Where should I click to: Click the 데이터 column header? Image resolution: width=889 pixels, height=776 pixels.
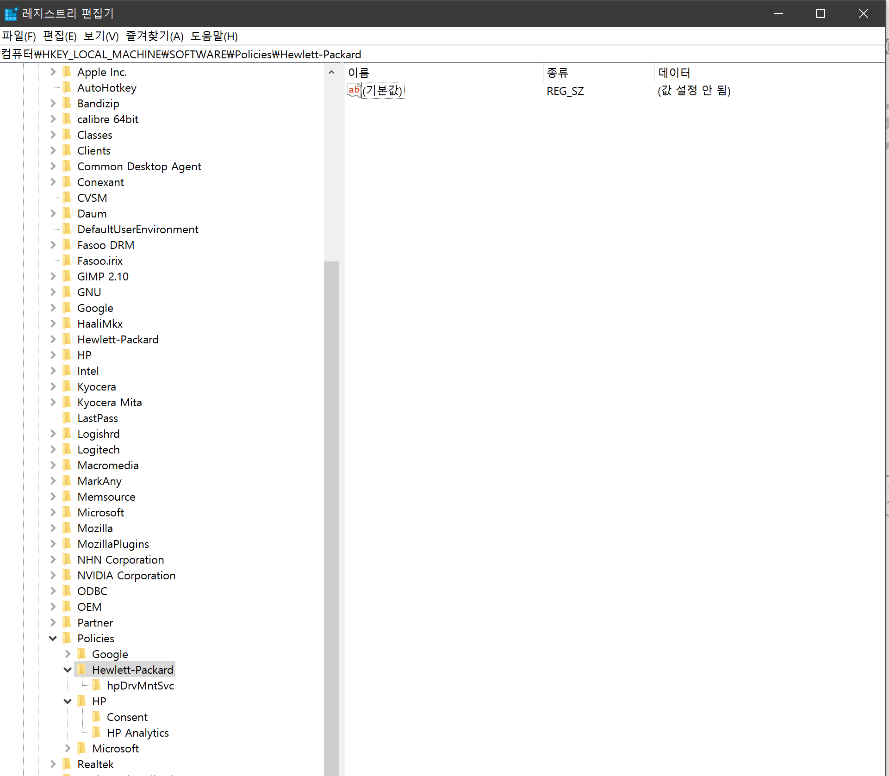tap(674, 73)
